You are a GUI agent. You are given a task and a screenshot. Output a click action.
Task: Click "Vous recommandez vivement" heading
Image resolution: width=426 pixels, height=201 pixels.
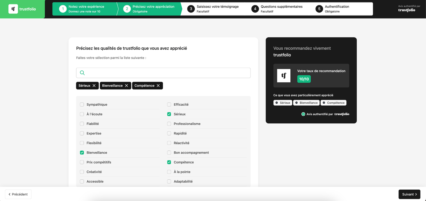click(x=302, y=48)
